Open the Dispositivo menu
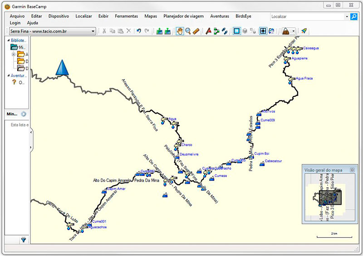 point(59,16)
